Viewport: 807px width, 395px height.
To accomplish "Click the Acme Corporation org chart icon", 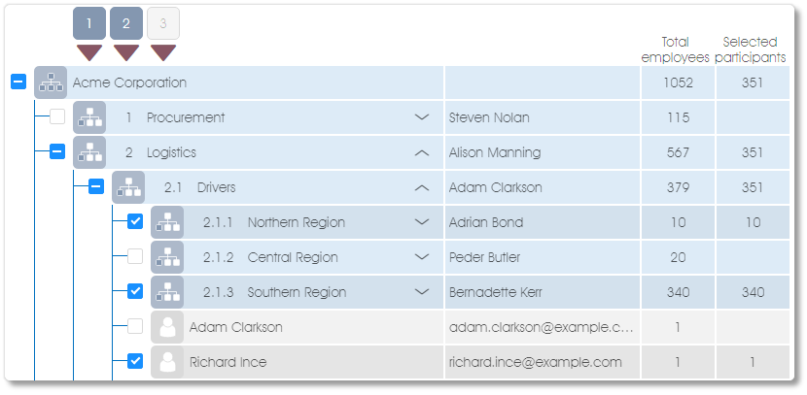I will coord(51,82).
